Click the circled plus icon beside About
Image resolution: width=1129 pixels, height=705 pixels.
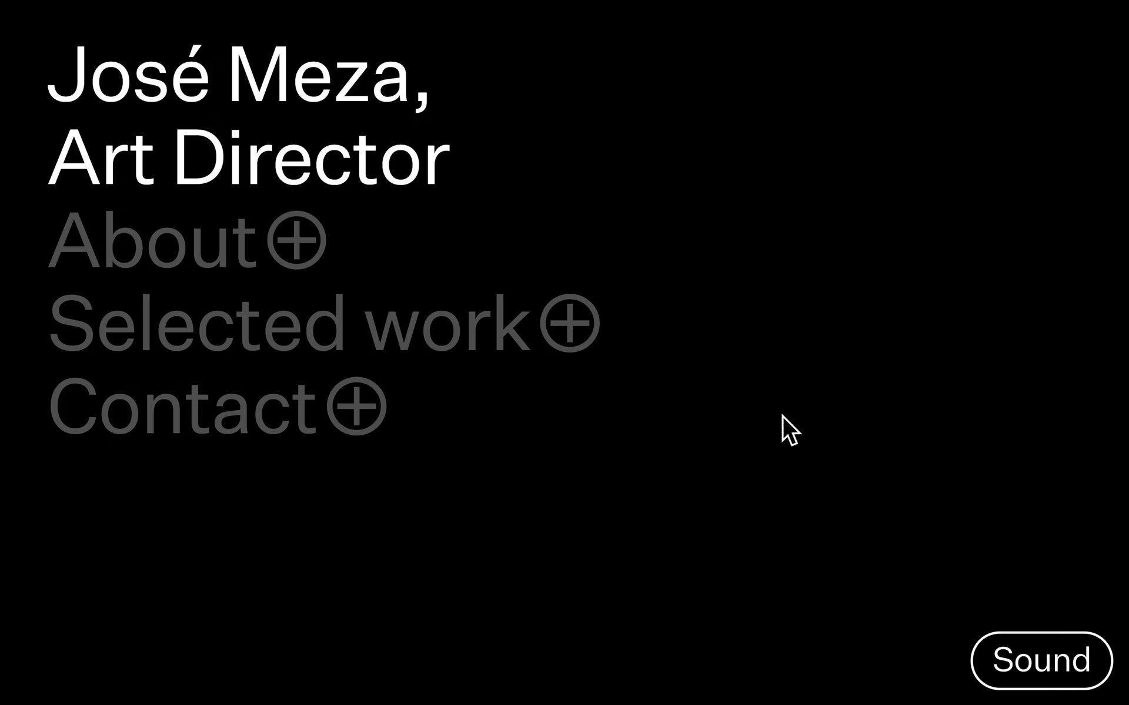click(297, 241)
